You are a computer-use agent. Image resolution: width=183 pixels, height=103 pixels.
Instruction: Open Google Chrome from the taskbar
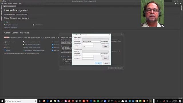click(94, 101)
